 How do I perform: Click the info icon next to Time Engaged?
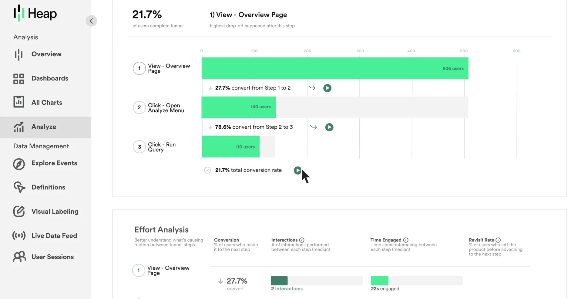click(x=406, y=240)
